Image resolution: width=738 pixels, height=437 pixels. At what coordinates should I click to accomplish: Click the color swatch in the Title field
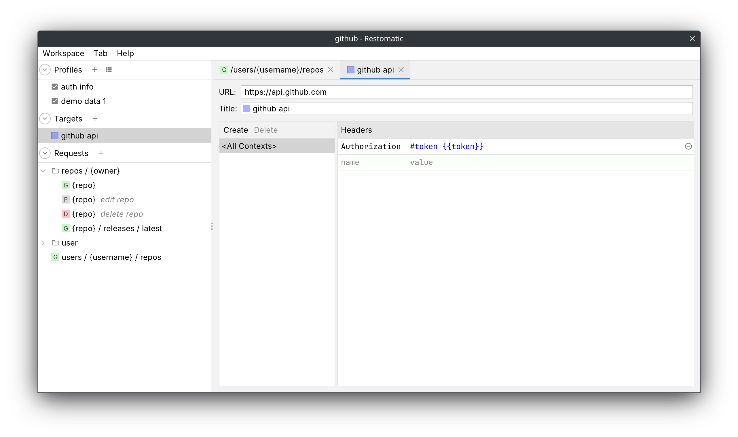coord(246,109)
